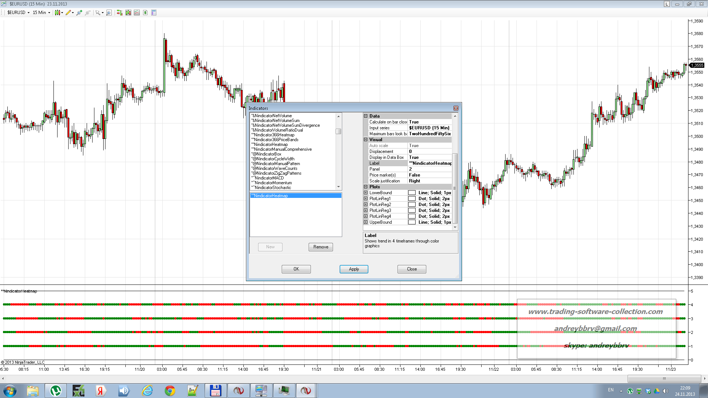
Task: Expand the LowerBound plot settings
Action: click(x=365, y=193)
